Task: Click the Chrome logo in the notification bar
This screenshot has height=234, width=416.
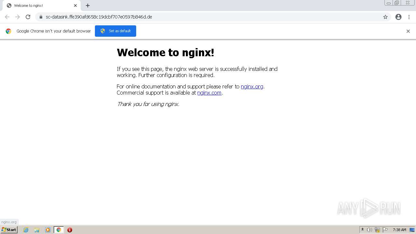Action: click(x=8, y=31)
